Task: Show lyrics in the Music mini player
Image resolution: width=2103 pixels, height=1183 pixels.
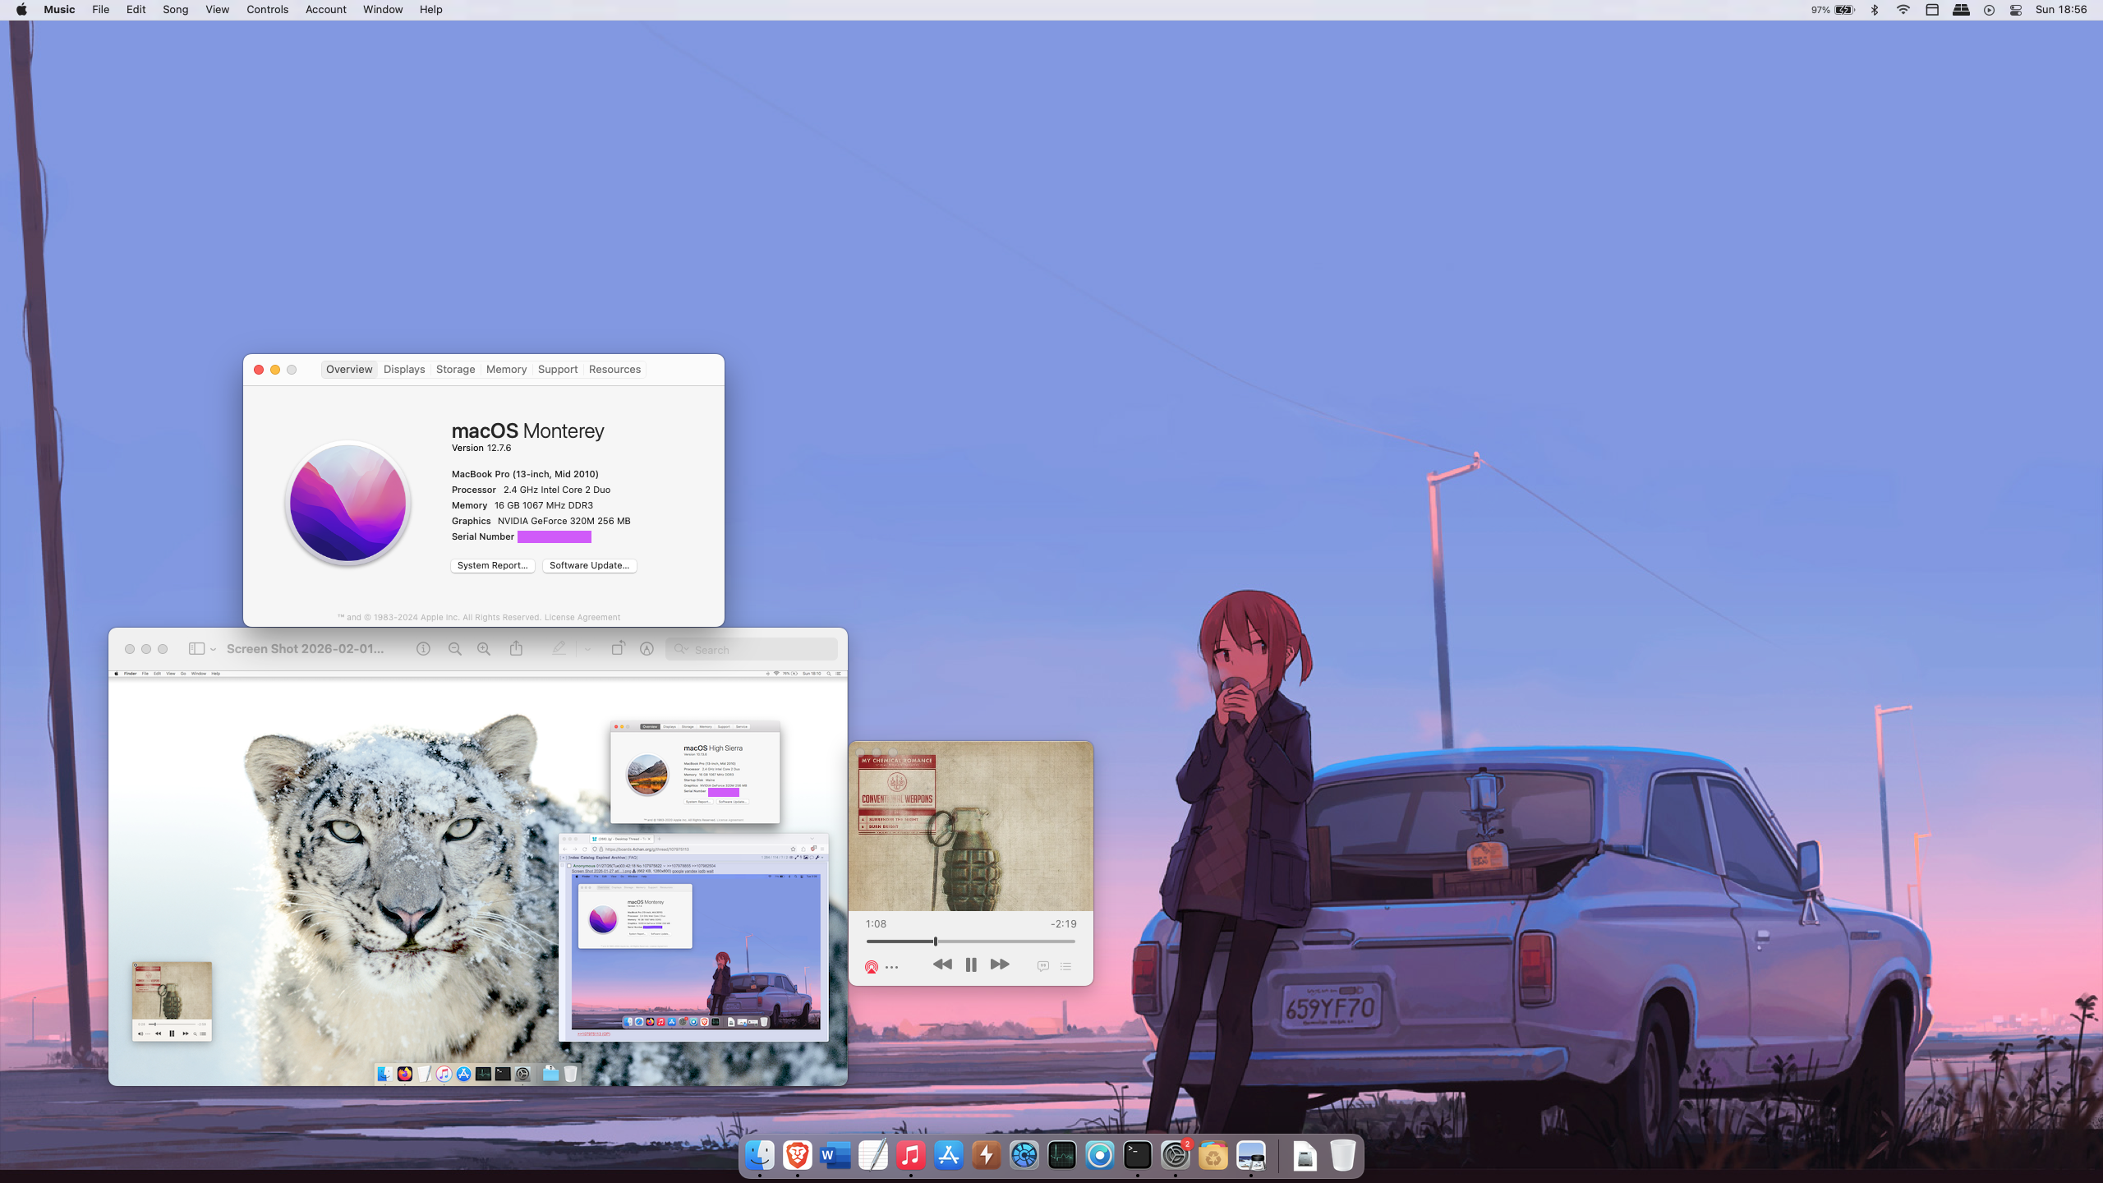Action: coord(1042,966)
